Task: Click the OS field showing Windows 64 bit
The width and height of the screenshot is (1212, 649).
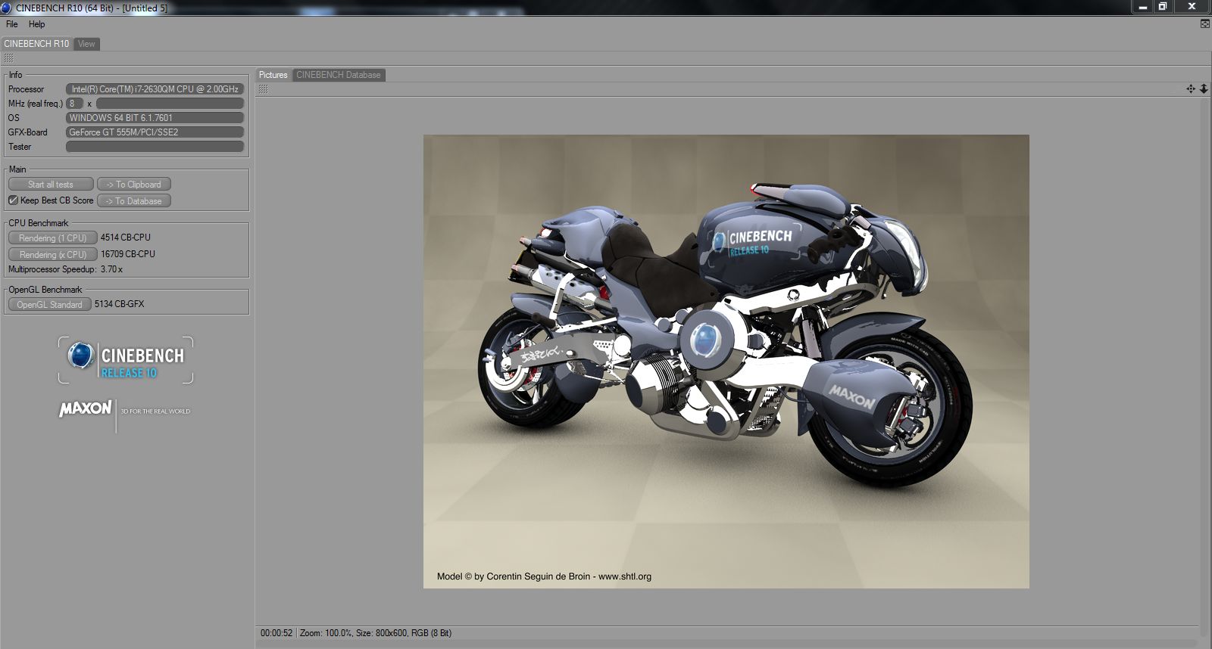Action: pyautogui.click(x=155, y=118)
